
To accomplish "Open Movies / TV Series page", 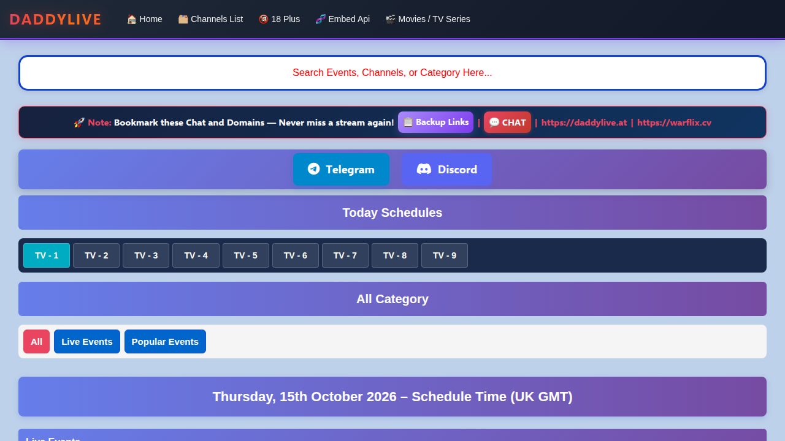I will 428,19.
